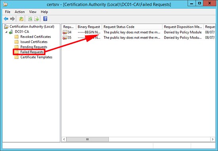This screenshot has height=151, width=218.
Task: Sort by Request Disposition Message column header
Action: 183,27
